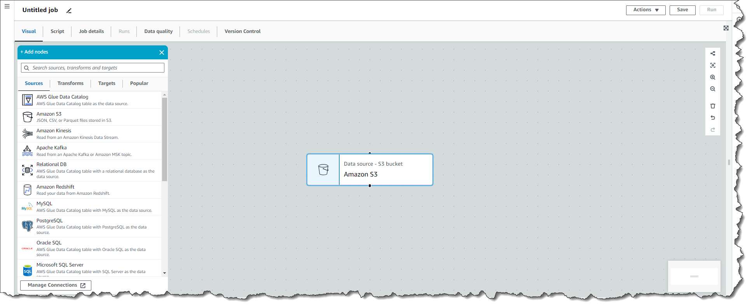Add the Oracle SQL source

coord(90,249)
